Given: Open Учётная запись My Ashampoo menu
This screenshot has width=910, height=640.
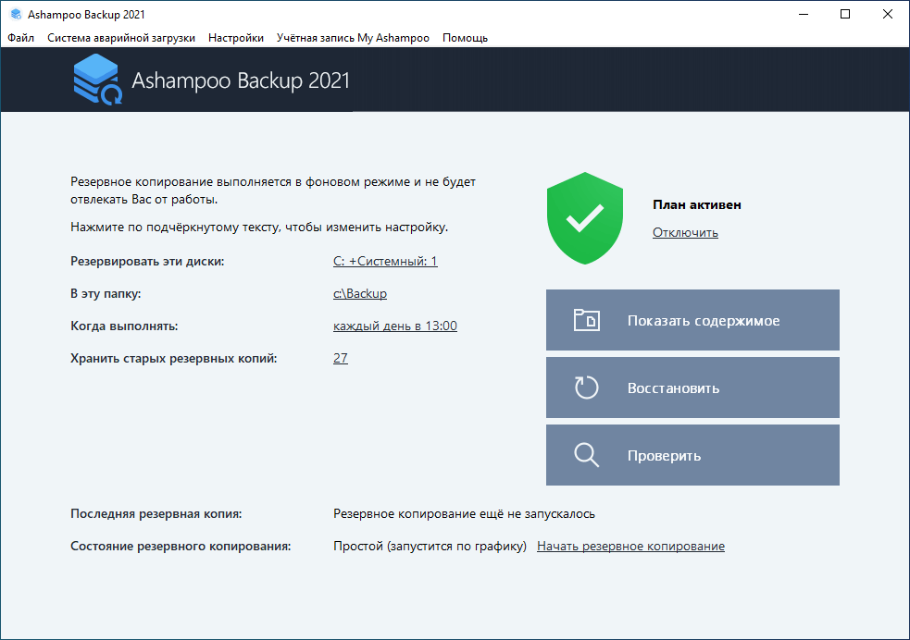Looking at the screenshot, I should pos(353,38).
